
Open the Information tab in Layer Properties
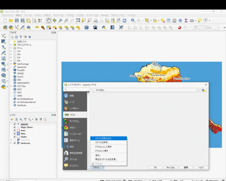pos(75,96)
